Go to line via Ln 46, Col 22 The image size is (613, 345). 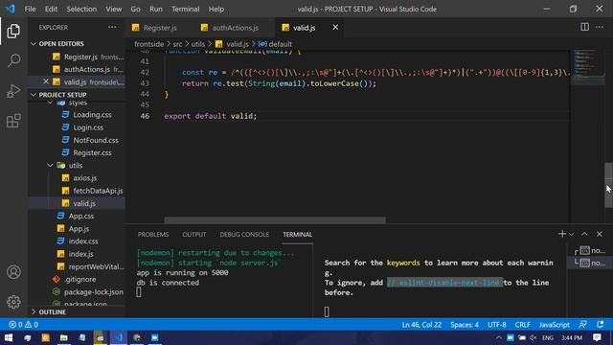tap(421, 324)
